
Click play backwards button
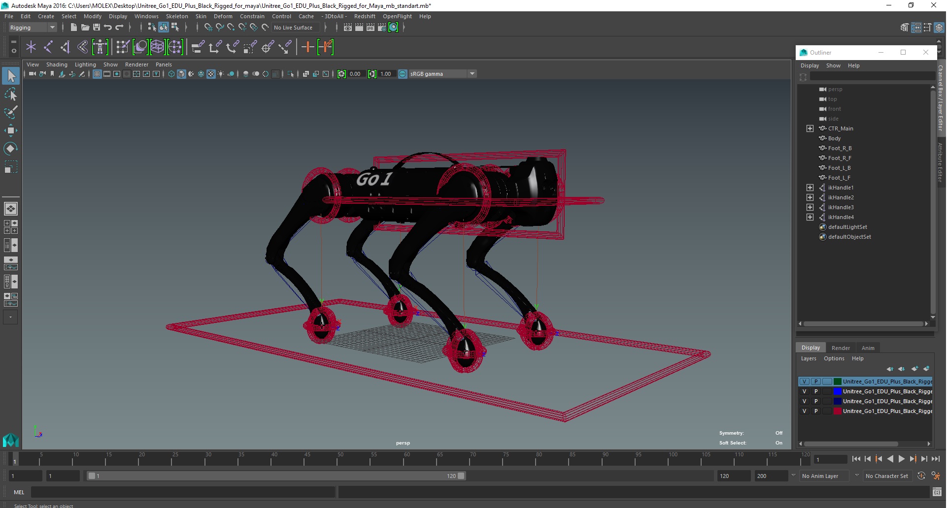(x=890, y=459)
